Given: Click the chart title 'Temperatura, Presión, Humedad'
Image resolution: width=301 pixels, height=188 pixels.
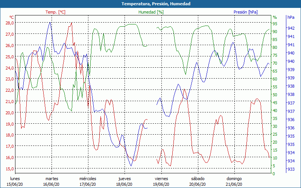Looking at the screenshot, I should click(x=156, y=4).
